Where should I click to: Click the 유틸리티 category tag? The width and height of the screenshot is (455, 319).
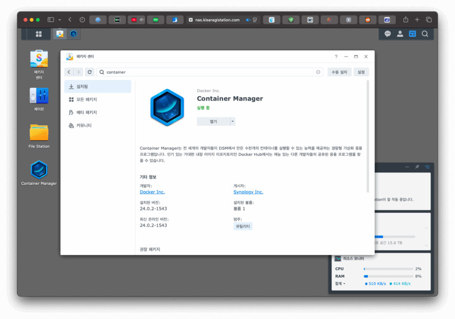pyautogui.click(x=243, y=226)
